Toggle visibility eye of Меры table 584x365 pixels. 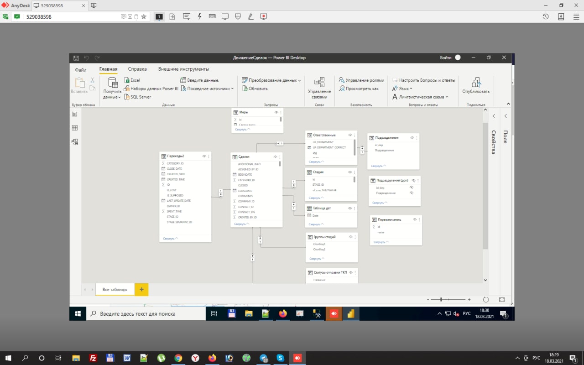pos(276,112)
